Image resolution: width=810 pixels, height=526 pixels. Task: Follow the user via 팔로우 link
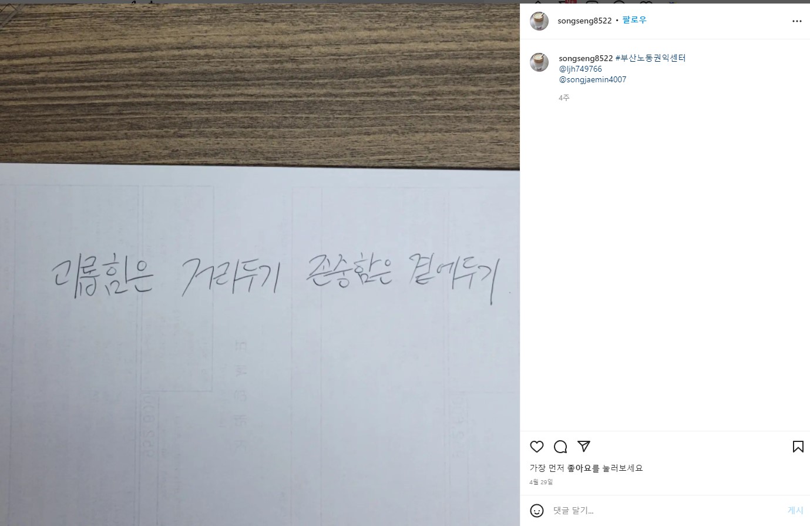(634, 20)
